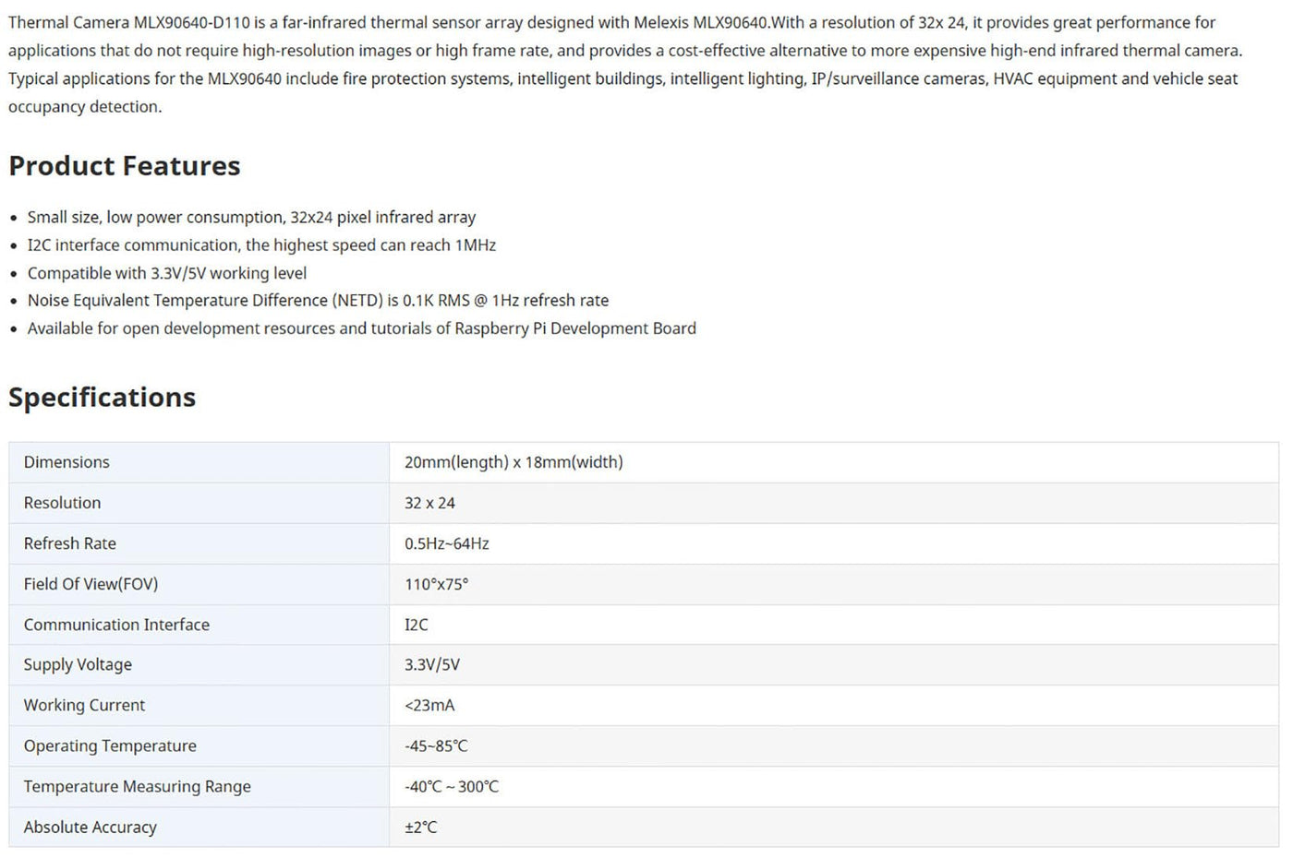Click the Field Of View(FOV) label
The width and height of the screenshot is (1293, 858).
click(91, 584)
